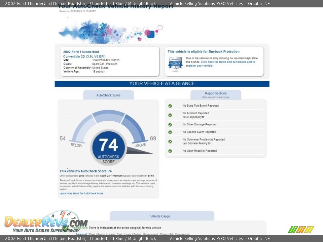Click the BELOW label on the gauge
This screenshot has width=323, height=242.
coord(76,145)
